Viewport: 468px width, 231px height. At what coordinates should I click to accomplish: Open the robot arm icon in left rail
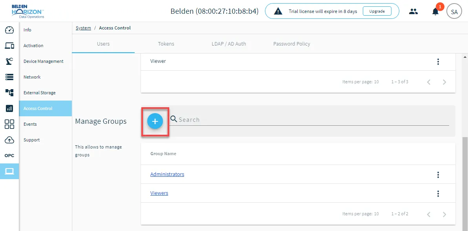coord(9,61)
